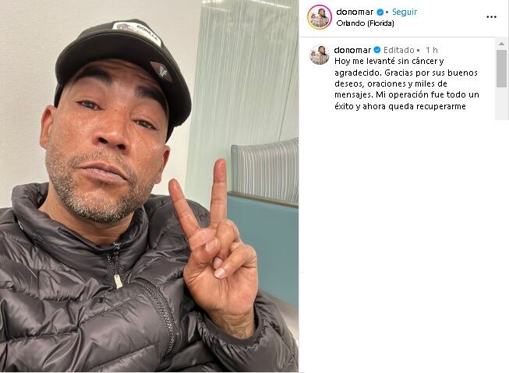
Task: Follow donomar with the Seguir link
Action: click(404, 12)
